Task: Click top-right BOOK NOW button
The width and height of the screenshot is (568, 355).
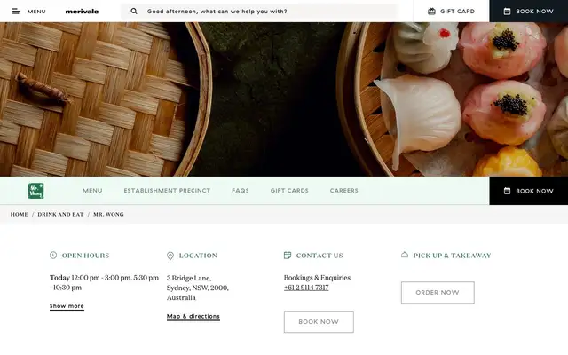Action: [x=529, y=12]
